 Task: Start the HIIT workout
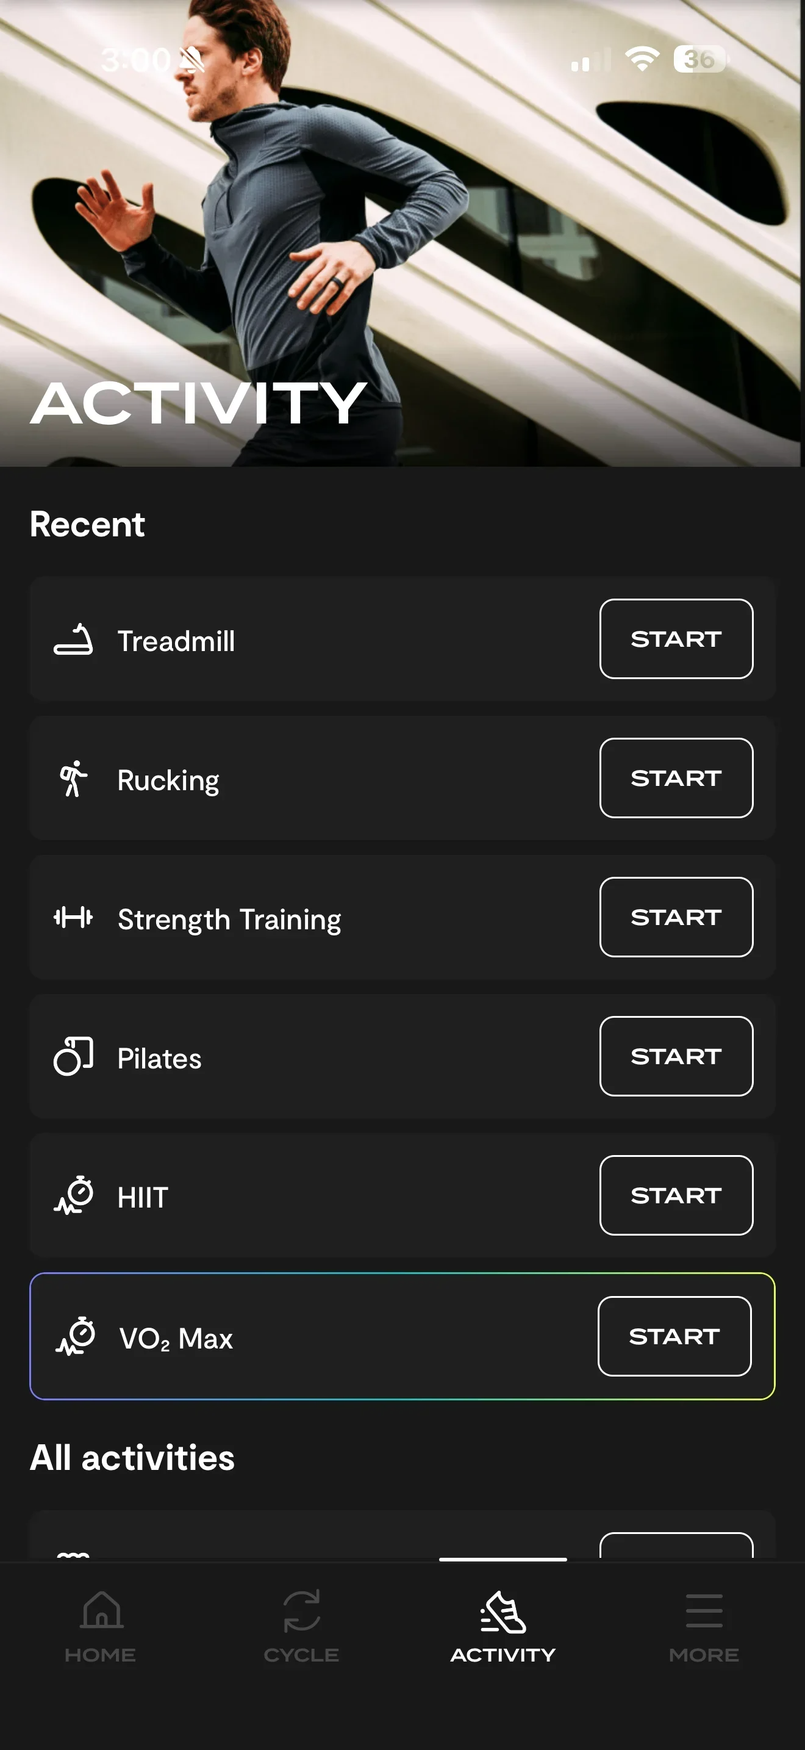(x=676, y=1196)
